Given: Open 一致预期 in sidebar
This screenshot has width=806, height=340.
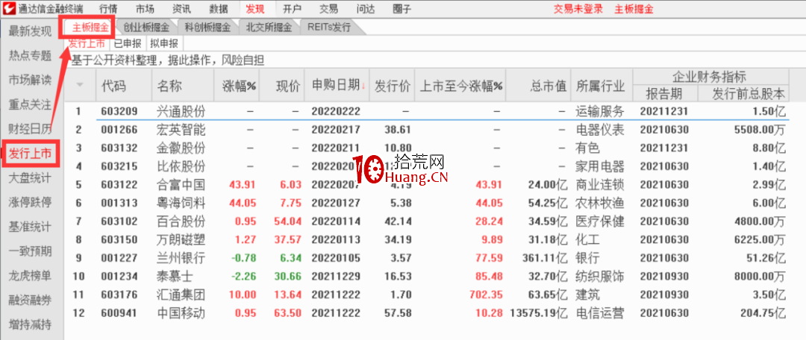Looking at the screenshot, I should [x=30, y=251].
